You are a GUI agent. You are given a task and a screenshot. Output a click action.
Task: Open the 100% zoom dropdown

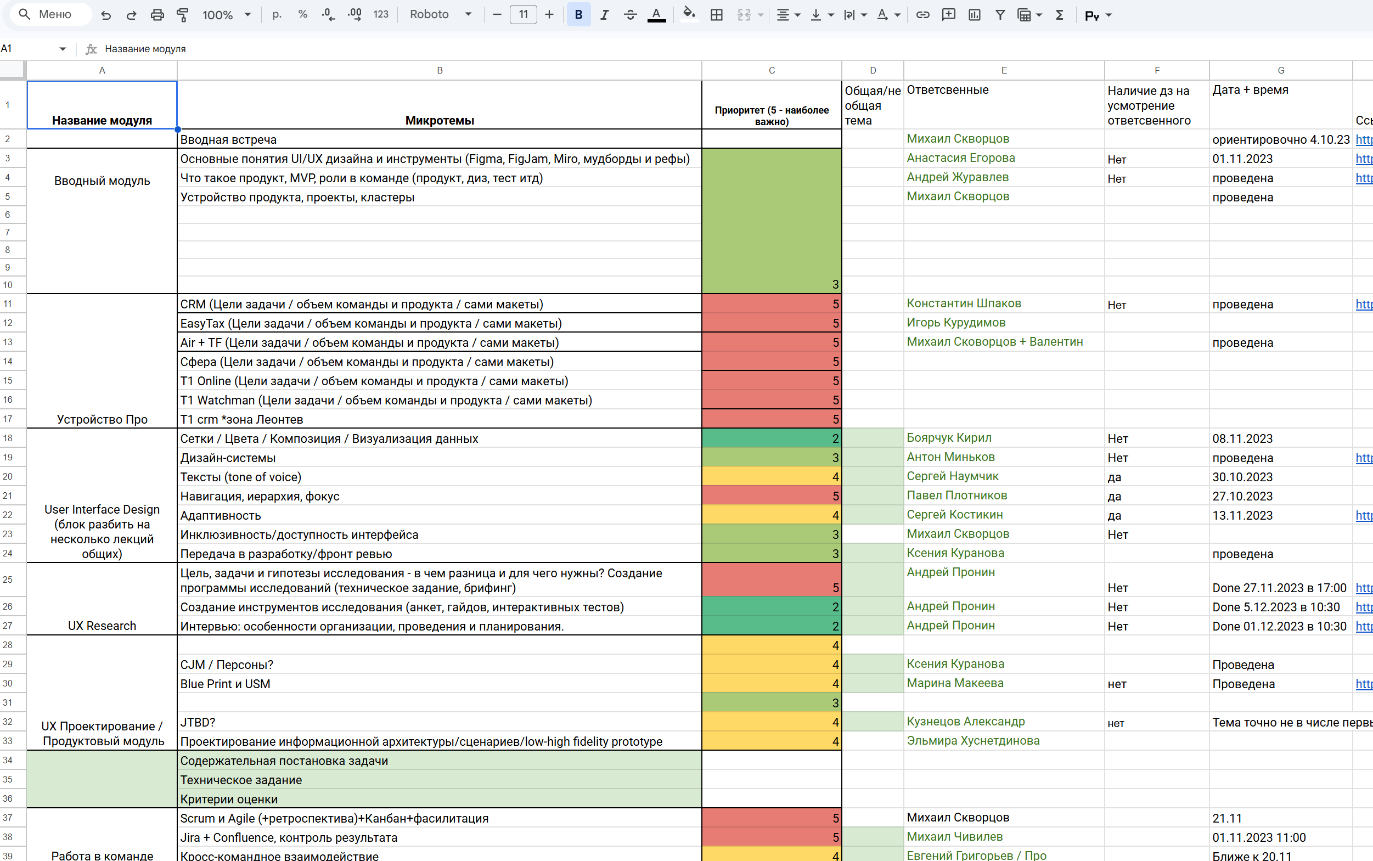coord(227,15)
